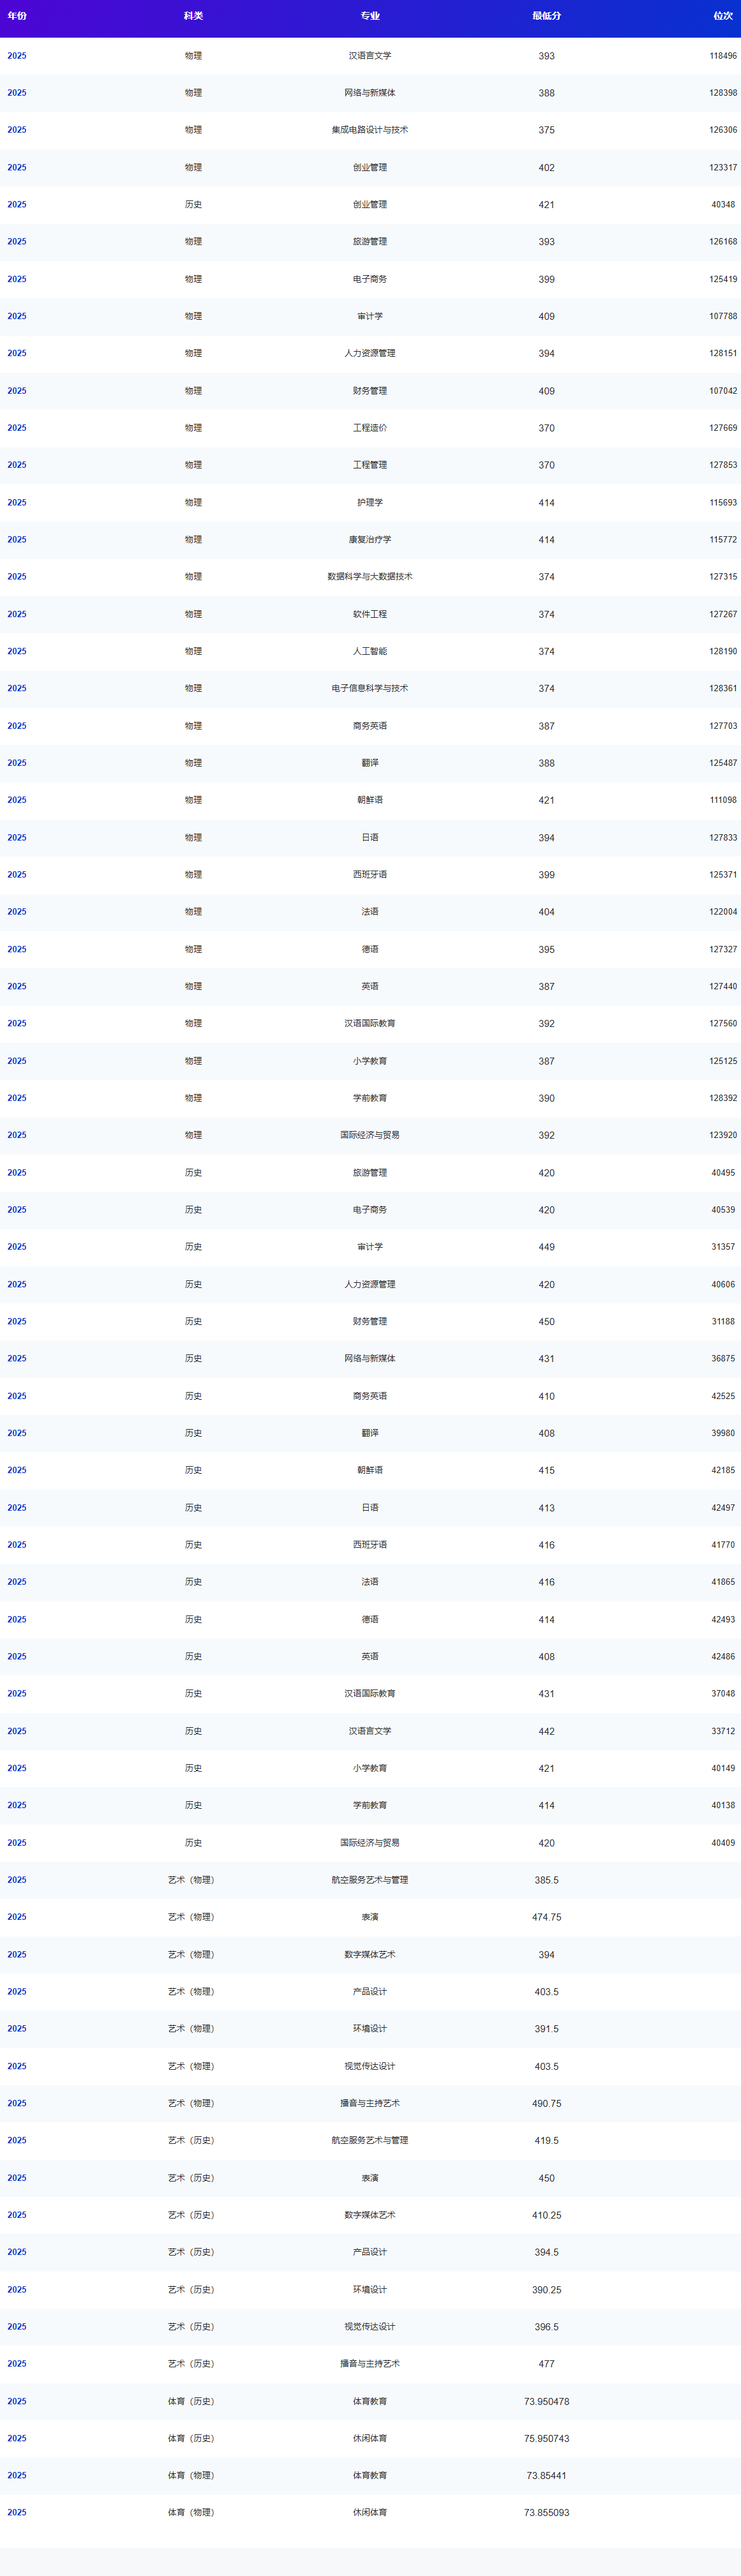This screenshot has height=2576, width=741.
Task: Click the 集成电路设计与技术 major cell
Action: [370, 130]
